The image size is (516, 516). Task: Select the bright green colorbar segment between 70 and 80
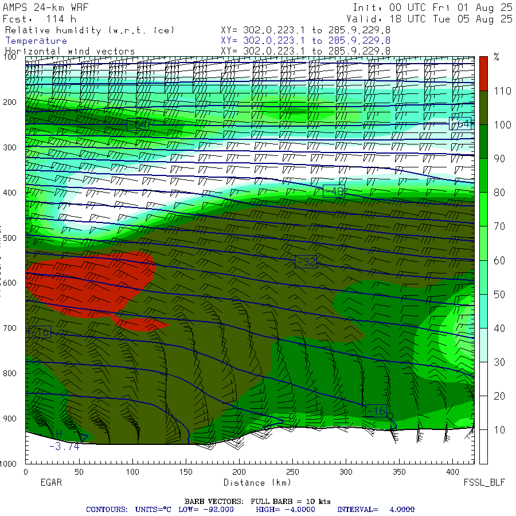(483, 209)
